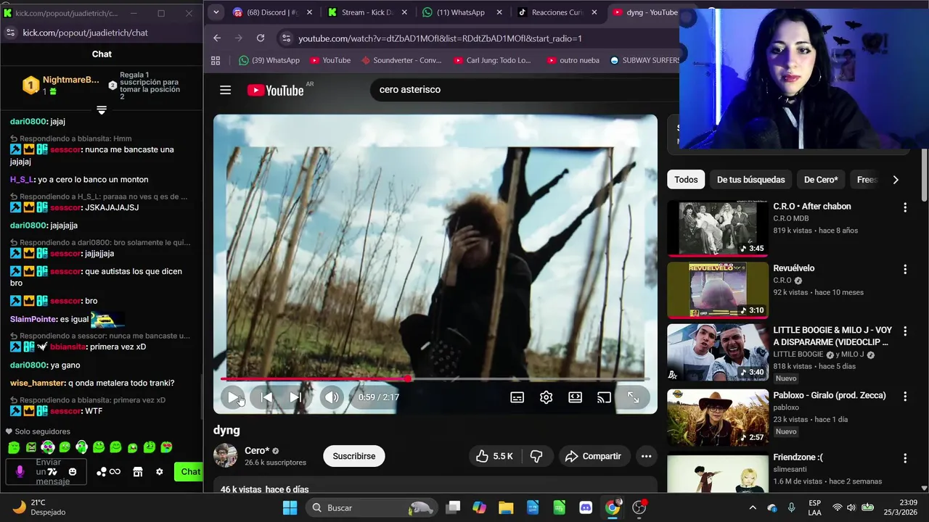Expand the Kick chat leaderboard chevron
Screen dimensions: 929x522
click(x=102, y=110)
